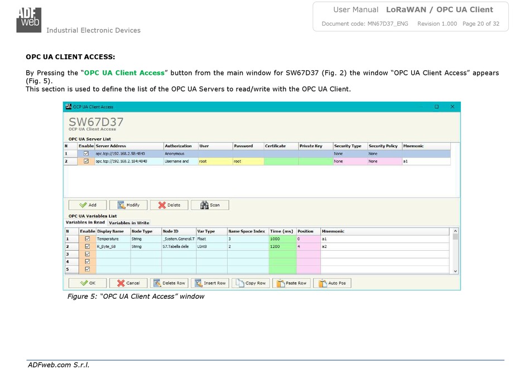This screenshot has width=530, height=368.
Task: Click the OCP UA Client Access window icon
Action: pos(68,107)
